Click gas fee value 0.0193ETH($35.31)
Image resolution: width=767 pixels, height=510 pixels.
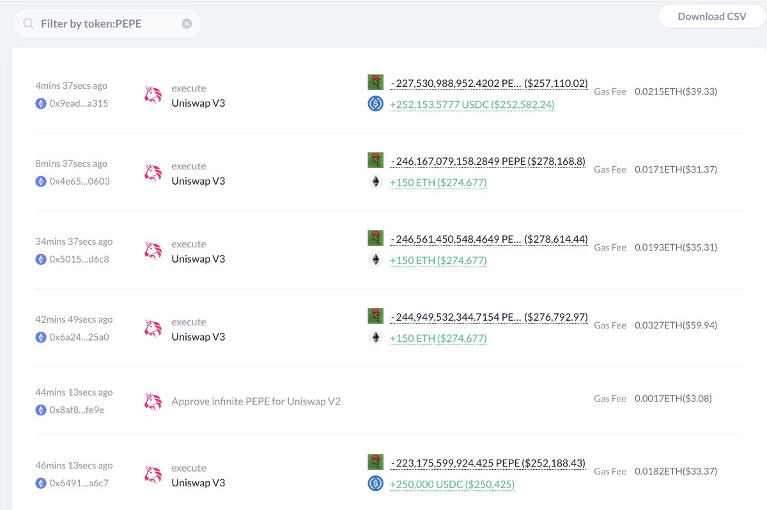point(676,247)
